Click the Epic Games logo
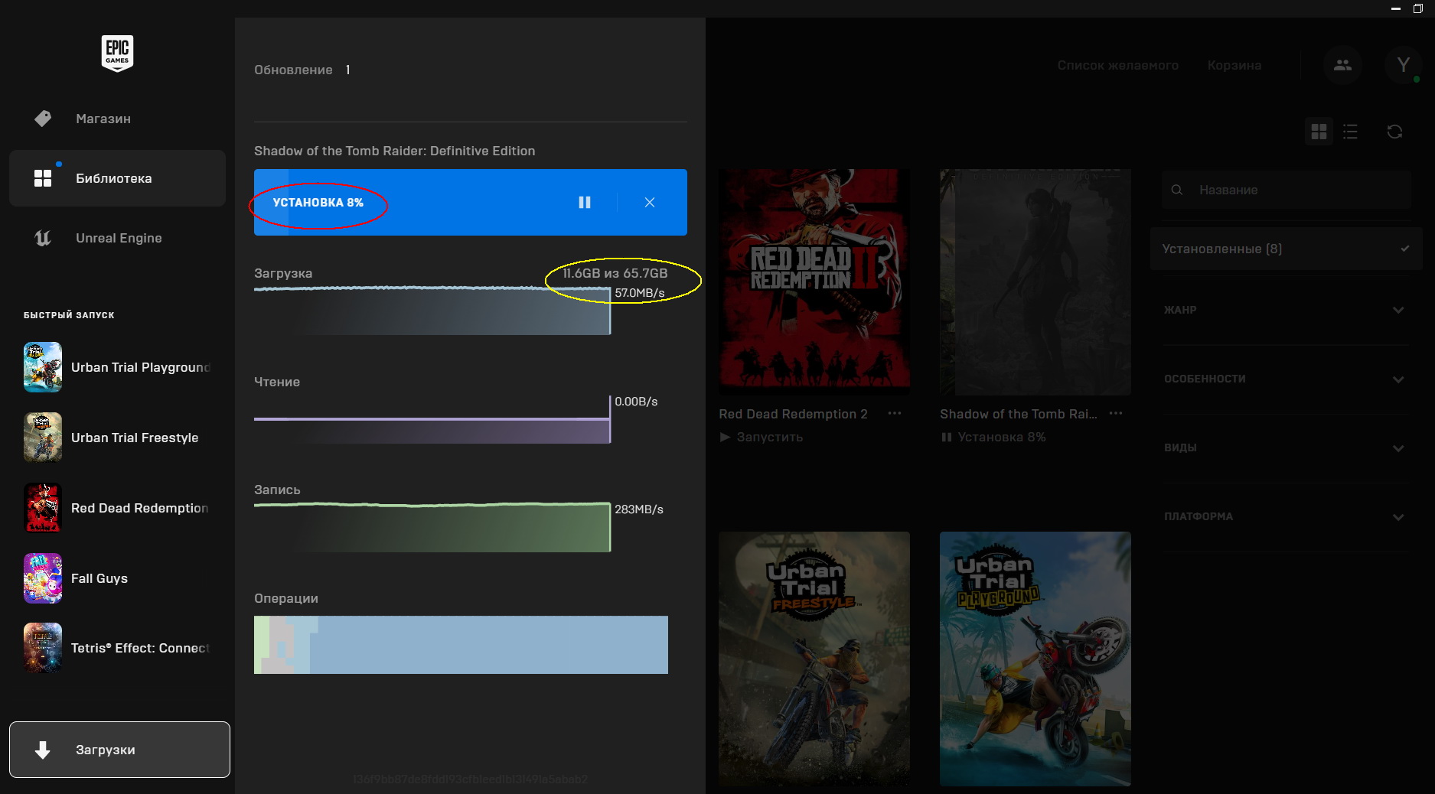This screenshot has height=794, width=1435. point(117,53)
